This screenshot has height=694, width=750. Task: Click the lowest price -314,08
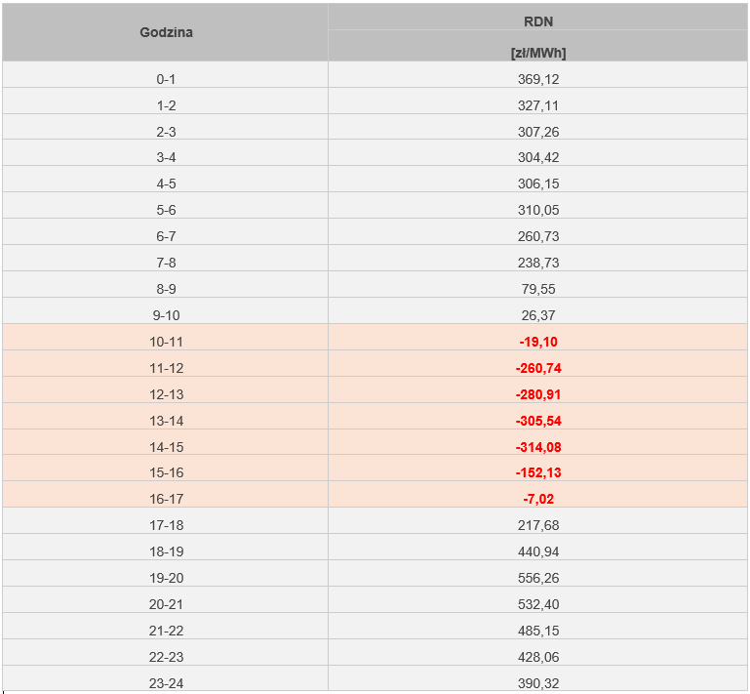(x=538, y=447)
